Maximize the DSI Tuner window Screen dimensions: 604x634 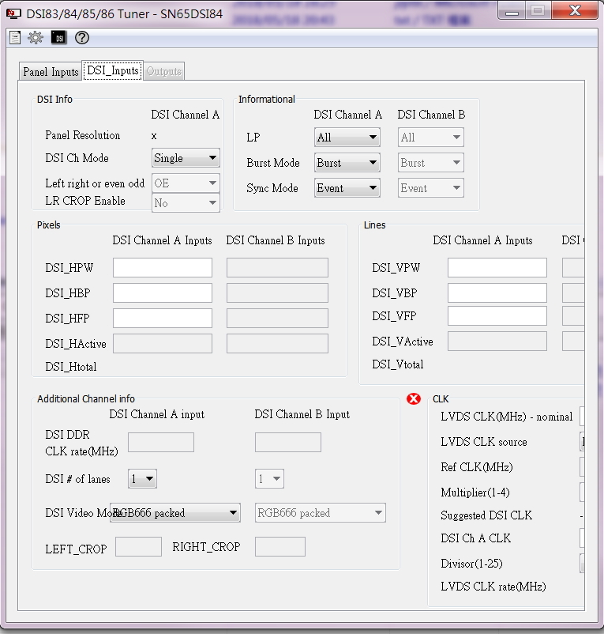tap(538, 11)
